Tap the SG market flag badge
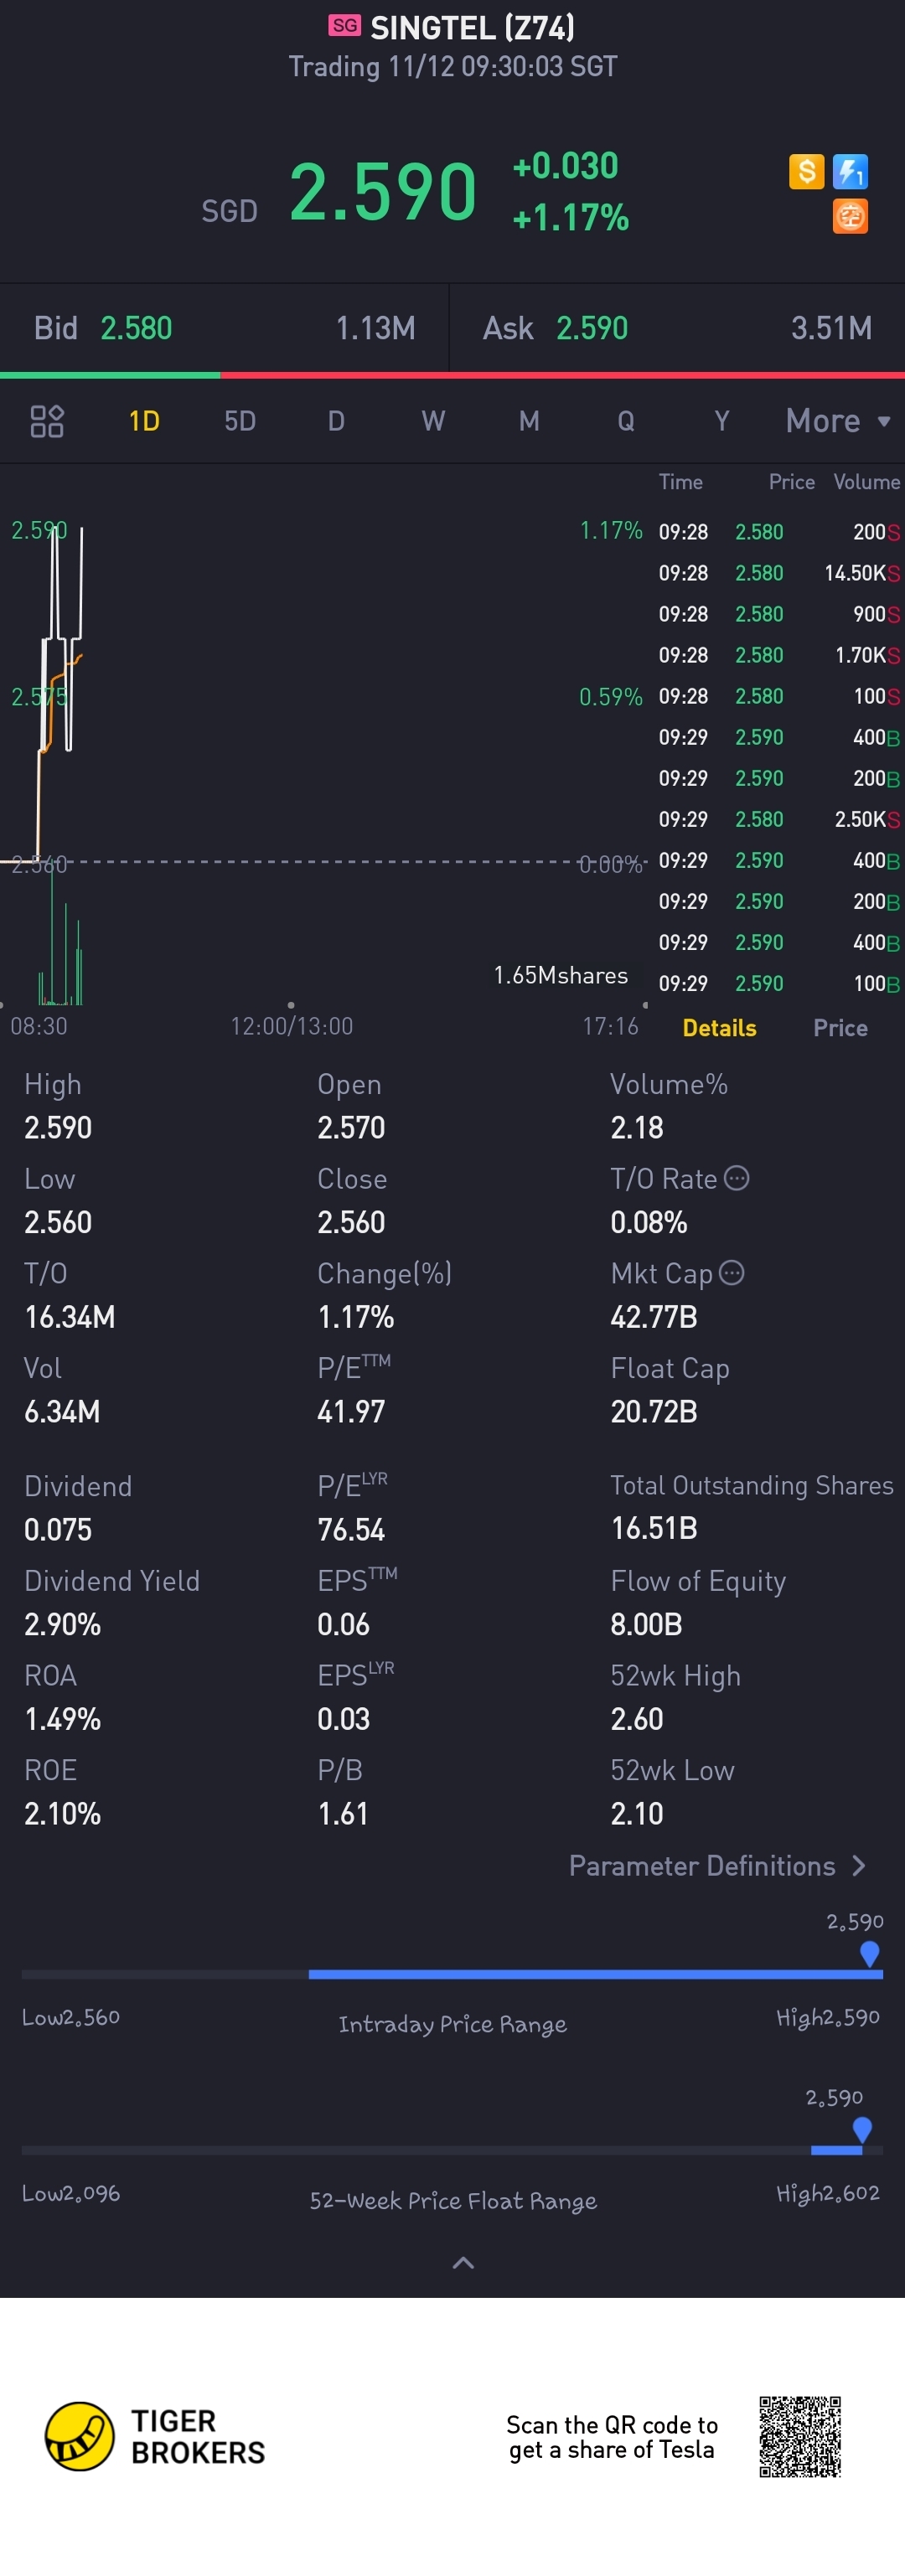Viewport: 905px width, 2576px height. pos(345,25)
